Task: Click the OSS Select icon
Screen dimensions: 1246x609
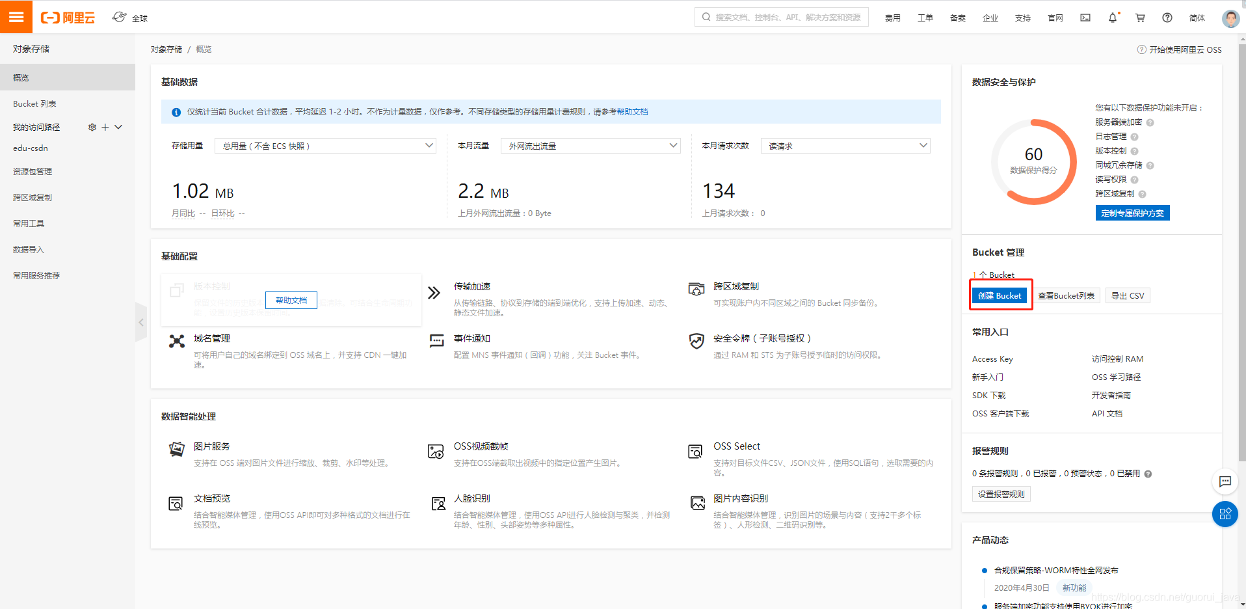Action: (x=696, y=451)
